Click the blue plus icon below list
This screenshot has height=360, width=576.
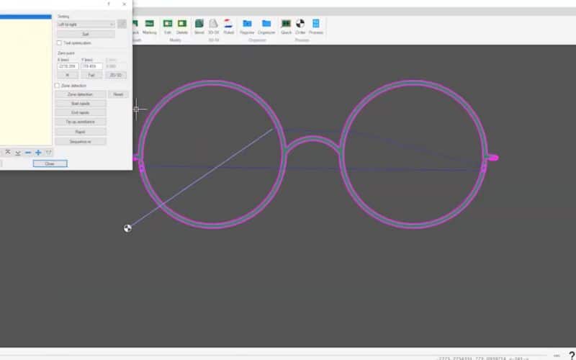(x=38, y=153)
